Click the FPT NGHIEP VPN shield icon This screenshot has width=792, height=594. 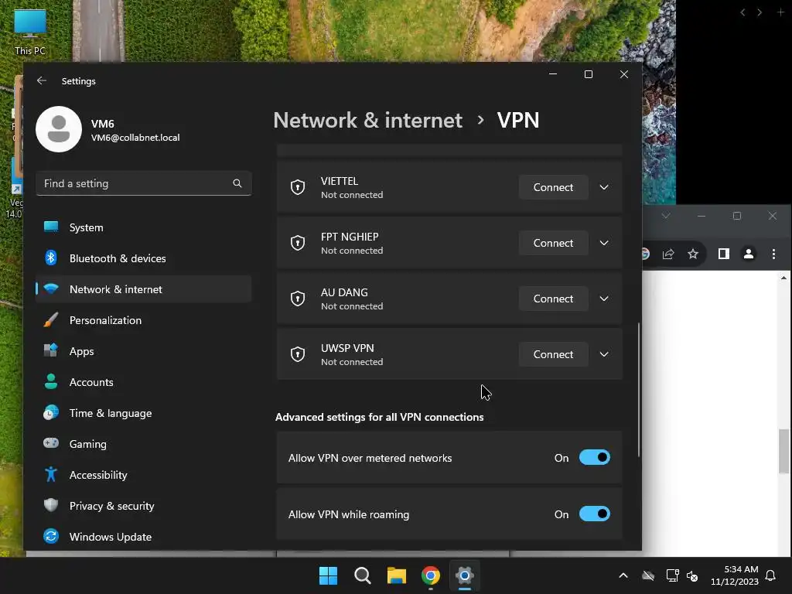click(298, 243)
